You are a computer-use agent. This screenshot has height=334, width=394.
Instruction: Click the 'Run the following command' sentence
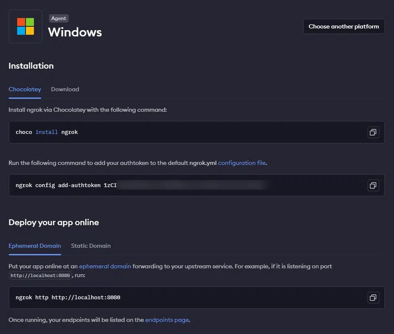pyautogui.click(x=138, y=163)
